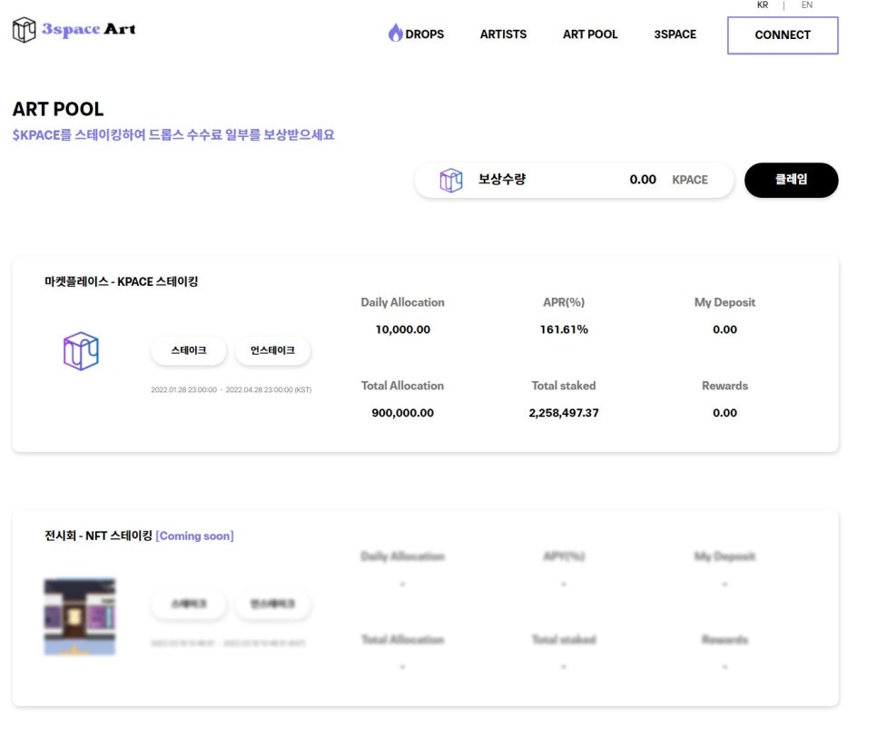This screenshot has width=877, height=747.
Task: Click the 10,000.00 daily allocation value
Action: point(403,329)
